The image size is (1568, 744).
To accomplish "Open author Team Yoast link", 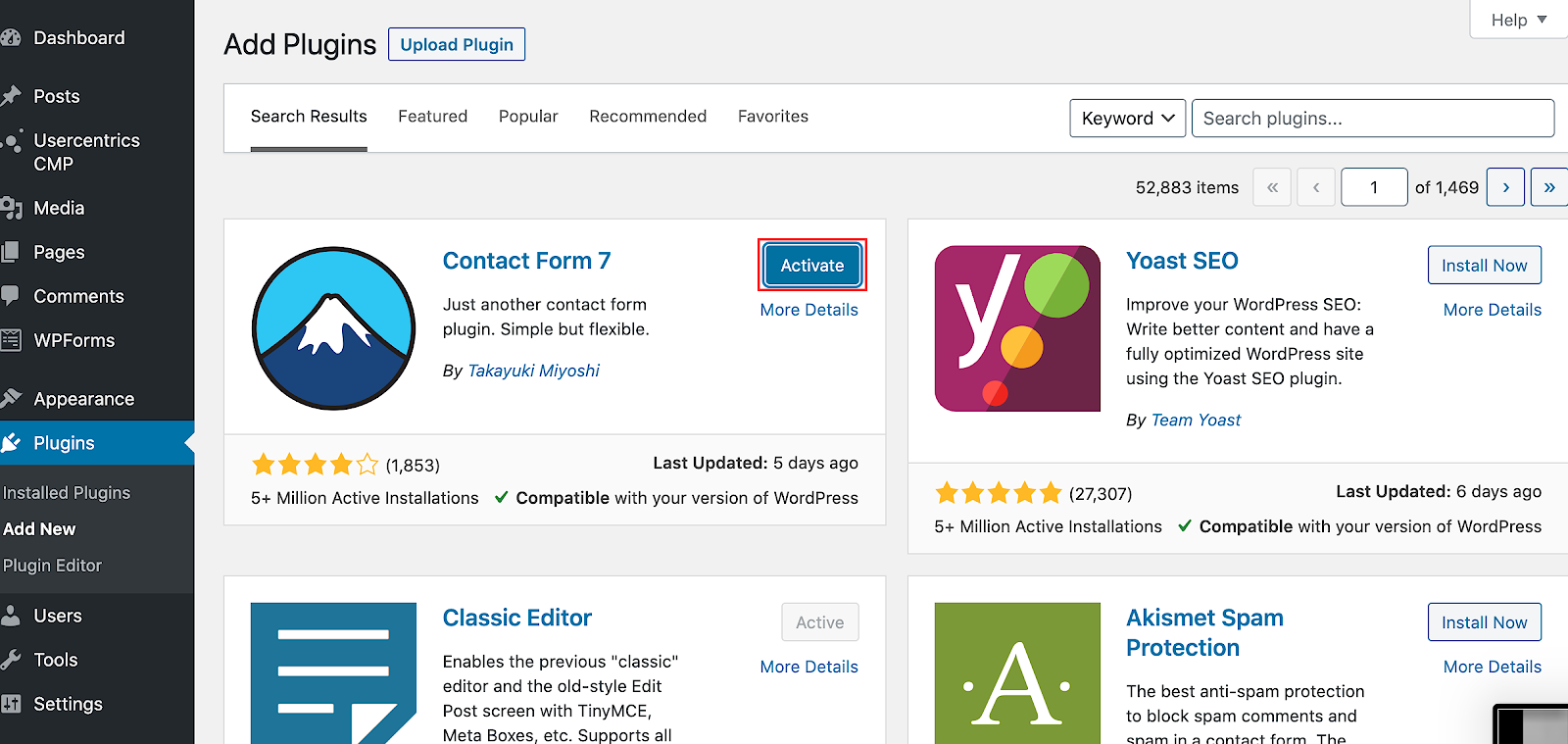I will 1196,420.
